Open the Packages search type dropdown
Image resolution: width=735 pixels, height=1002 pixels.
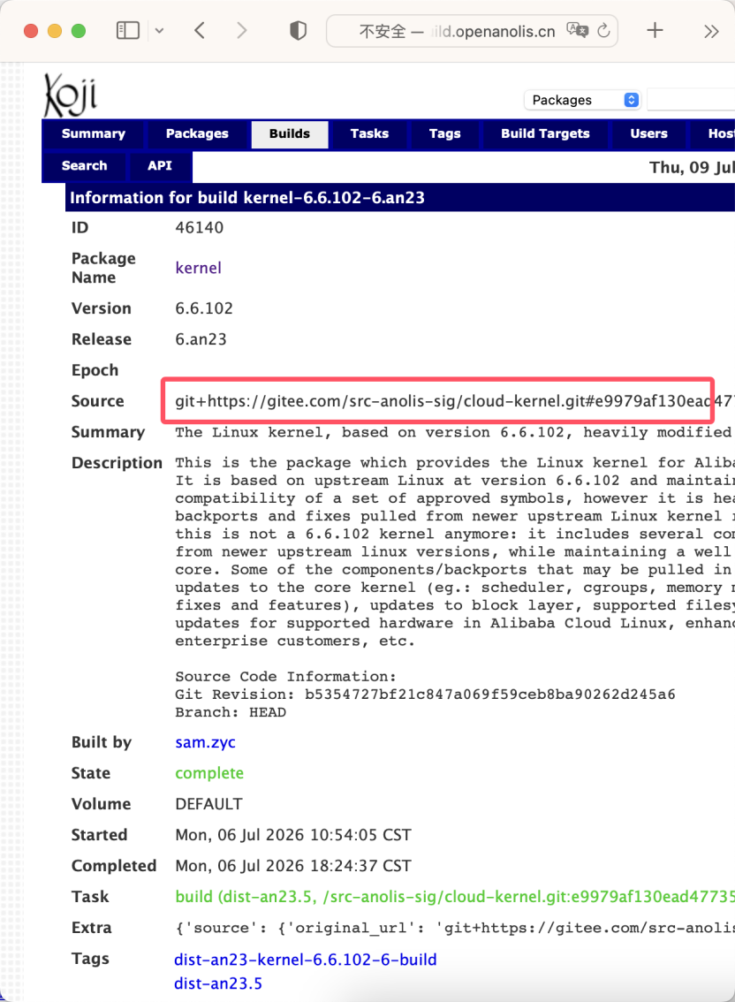tap(582, 100)
